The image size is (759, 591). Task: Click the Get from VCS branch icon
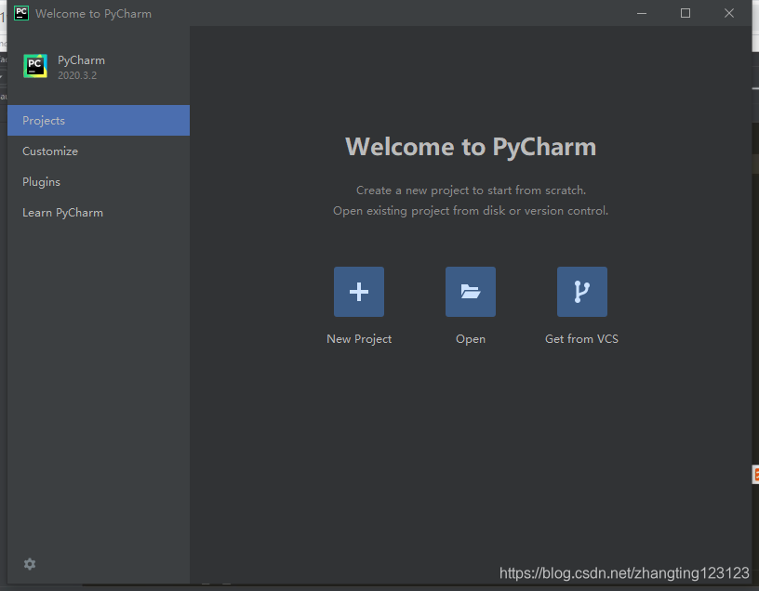point(582,292)
